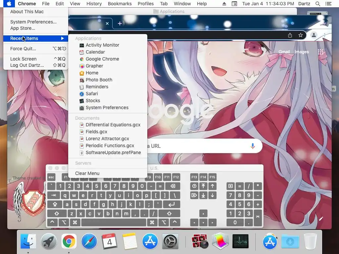Expand Recent Items submenu arrow
The height and width of the screenshot is (254, 339).
[63, 38]
